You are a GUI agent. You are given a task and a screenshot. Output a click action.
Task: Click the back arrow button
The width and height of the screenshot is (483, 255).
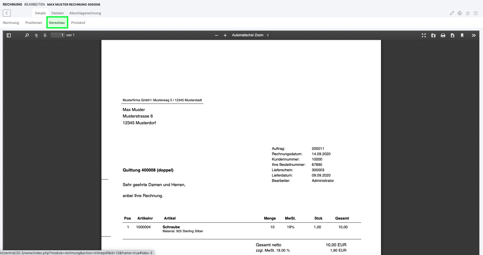[7, 13]
